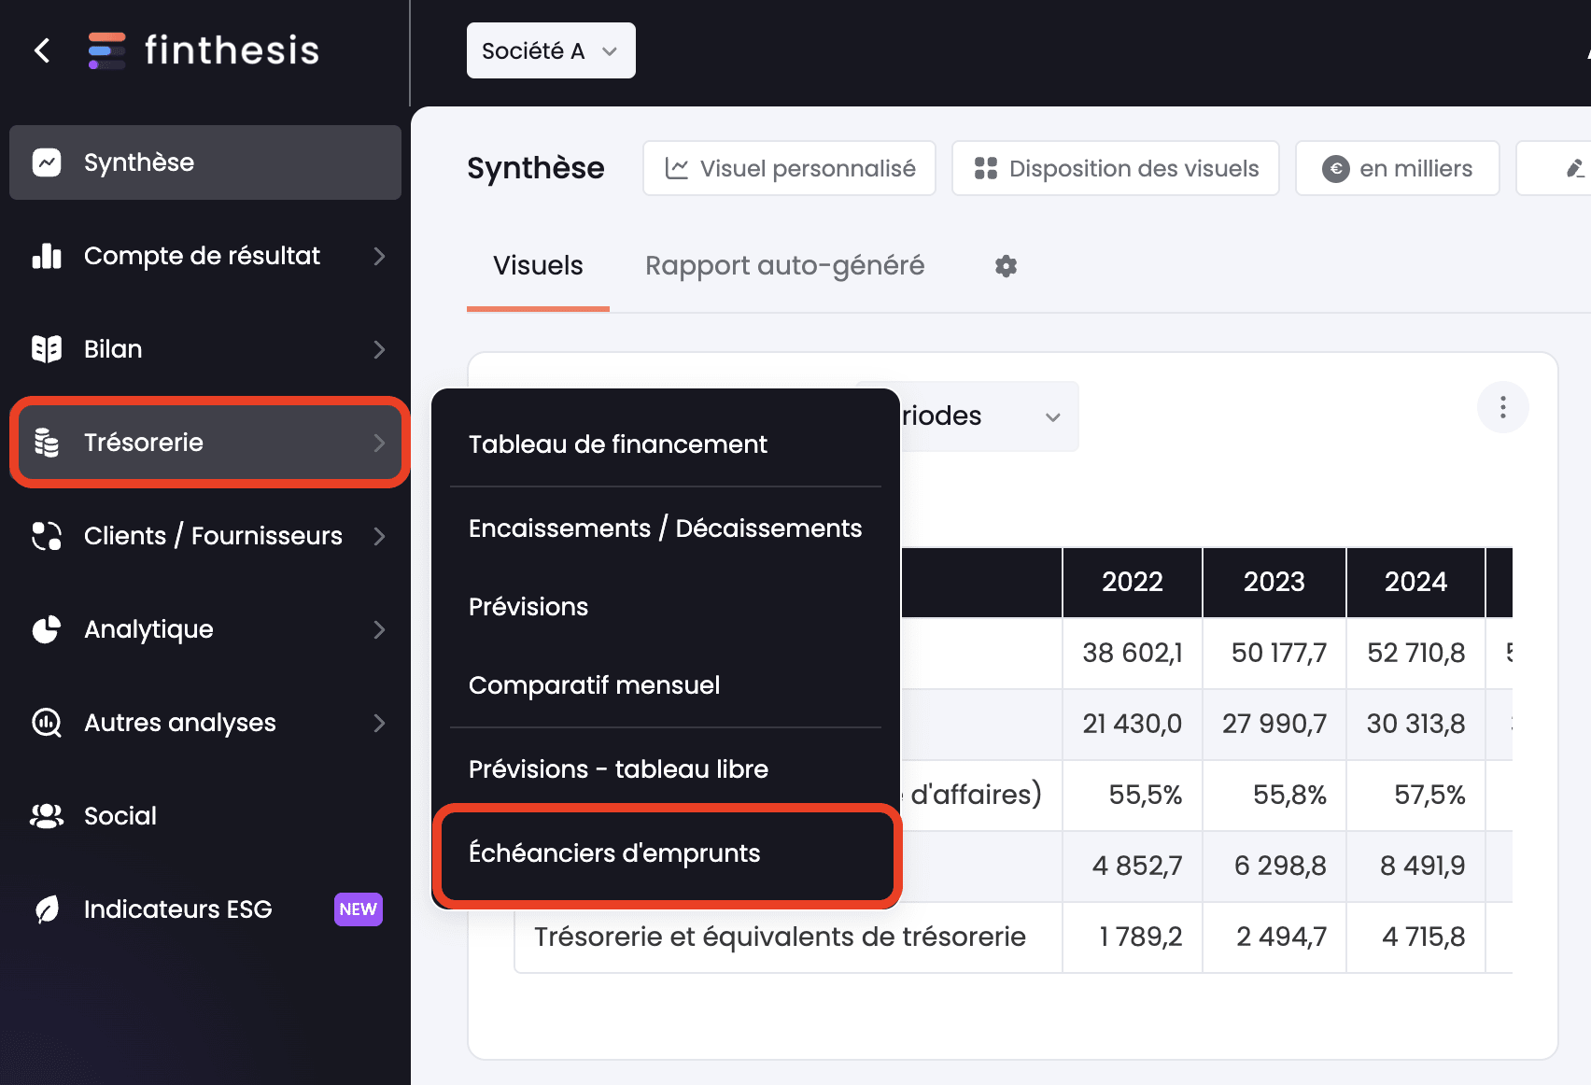
Task: Open the périodes dropdown in the card
Action: [x=988, y=416]
